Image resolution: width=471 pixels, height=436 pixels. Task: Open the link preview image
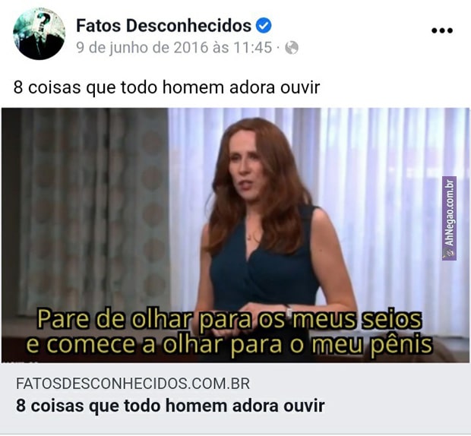click(235, 235)
